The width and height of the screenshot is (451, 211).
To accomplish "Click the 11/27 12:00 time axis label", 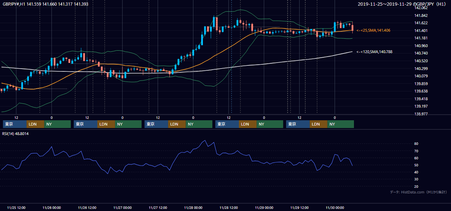I will [x=158, y=207].
